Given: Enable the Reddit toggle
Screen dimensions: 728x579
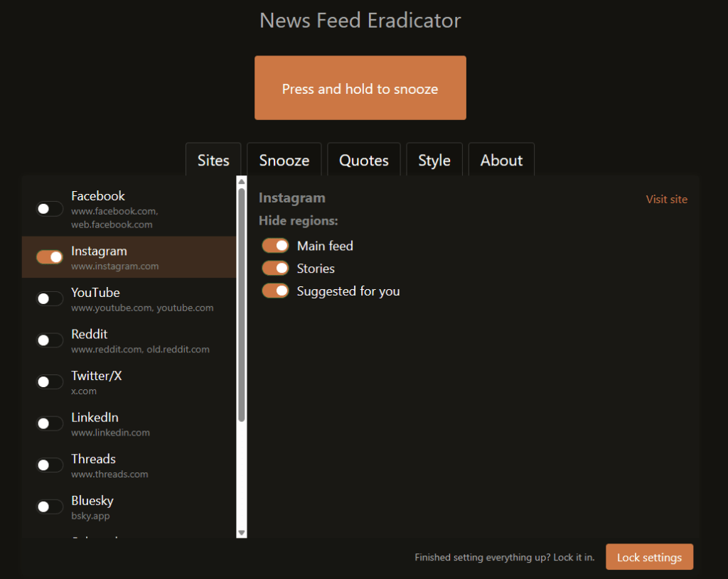Looking at the screenshot, I should 50,340.
